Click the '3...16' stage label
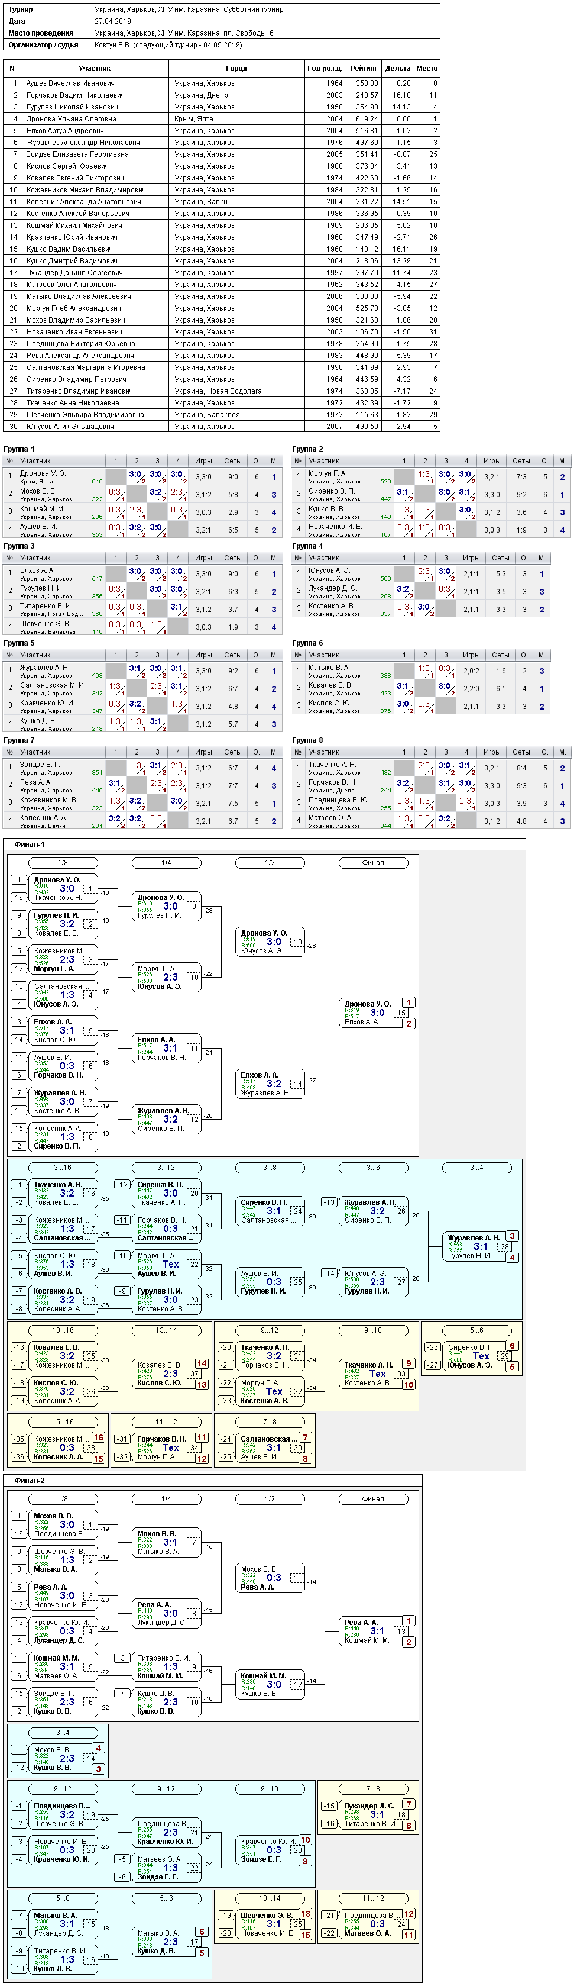 pos(63,1168)
